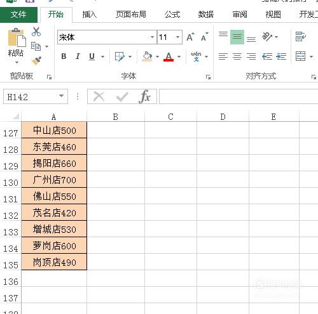The width and height of the screenshot is (318, 314).
Task: Toggle Underline formatting
Action: coord(92,56)
